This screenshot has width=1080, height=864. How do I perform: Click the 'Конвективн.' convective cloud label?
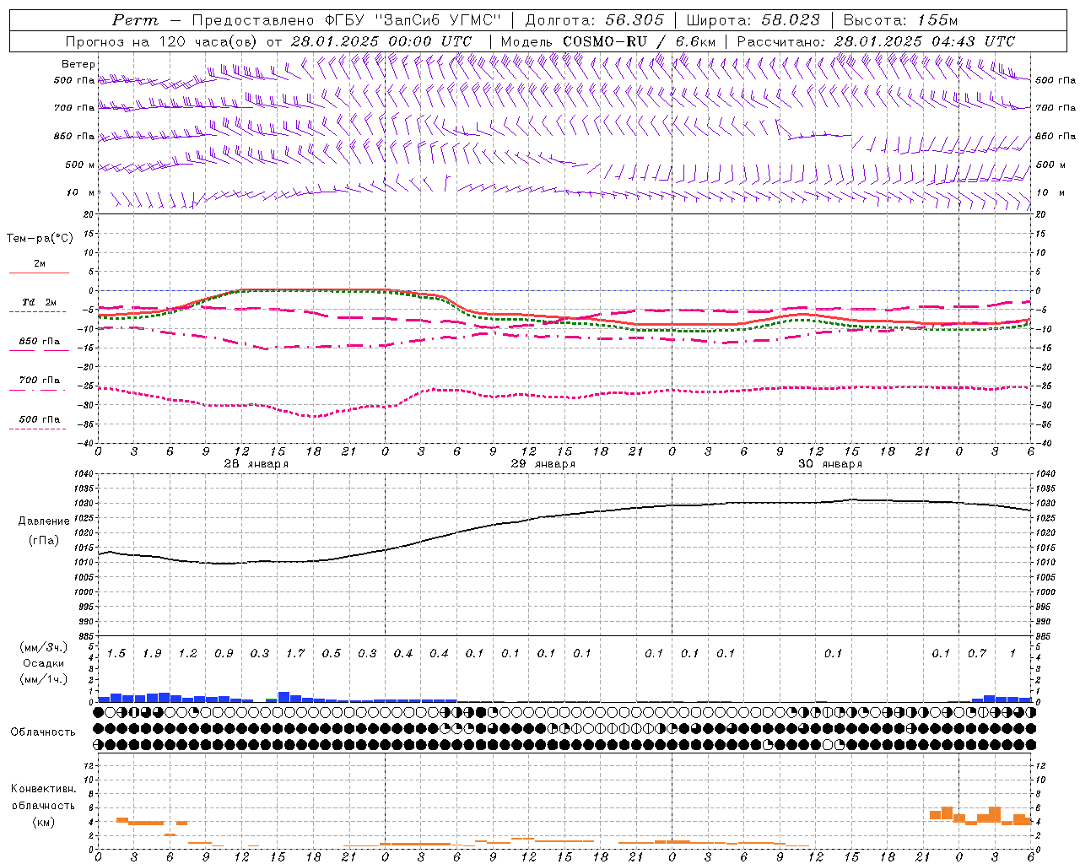coord(43,789)
